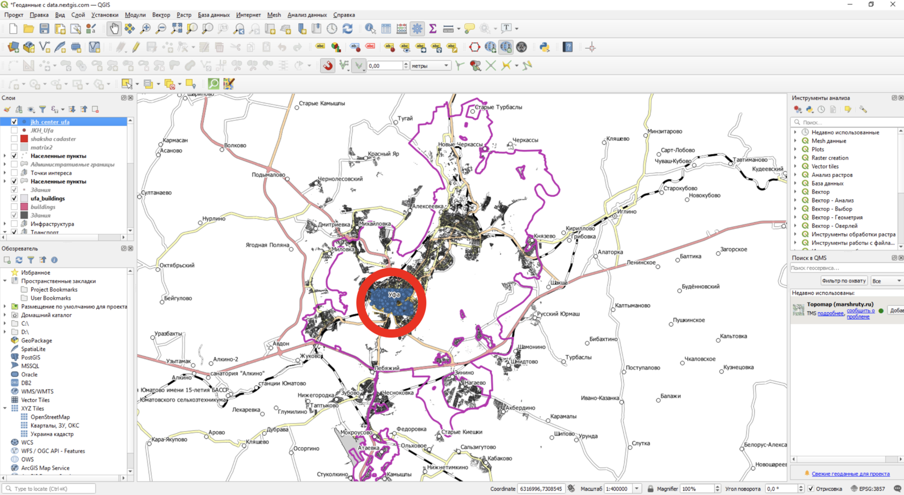Collapse the XYZ Tiles browser node
Viewport: 904px width, 495px height.
point(5,408)
